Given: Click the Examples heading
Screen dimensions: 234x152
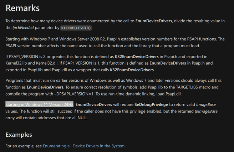Looking at the screenshot, I should pos(19,135).
